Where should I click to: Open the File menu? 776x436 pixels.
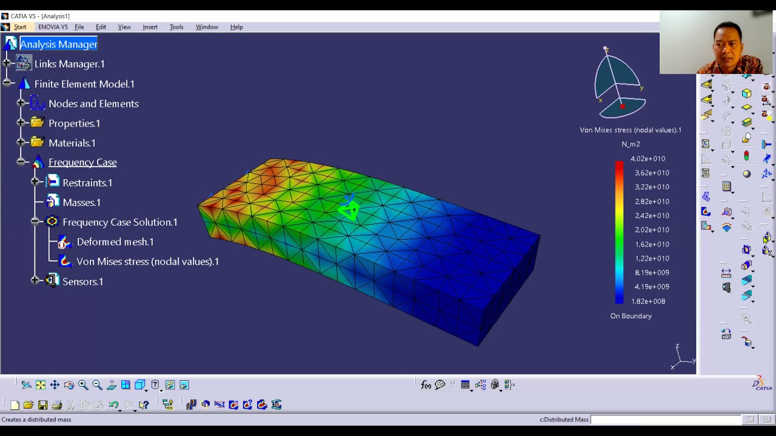(x=79, y=27)
